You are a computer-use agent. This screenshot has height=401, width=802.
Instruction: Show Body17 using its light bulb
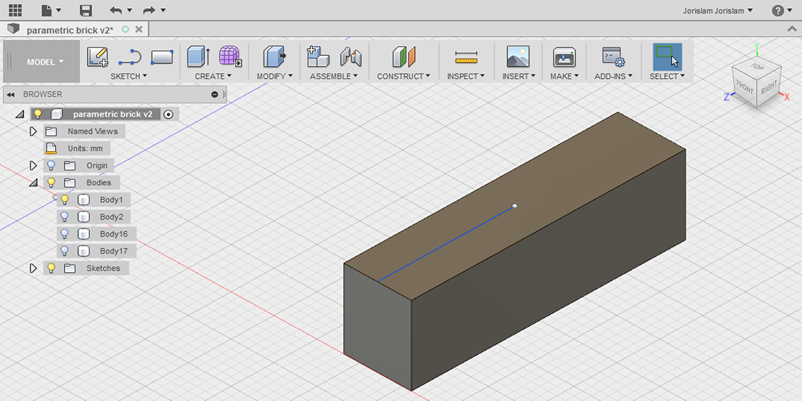(65, 251)
